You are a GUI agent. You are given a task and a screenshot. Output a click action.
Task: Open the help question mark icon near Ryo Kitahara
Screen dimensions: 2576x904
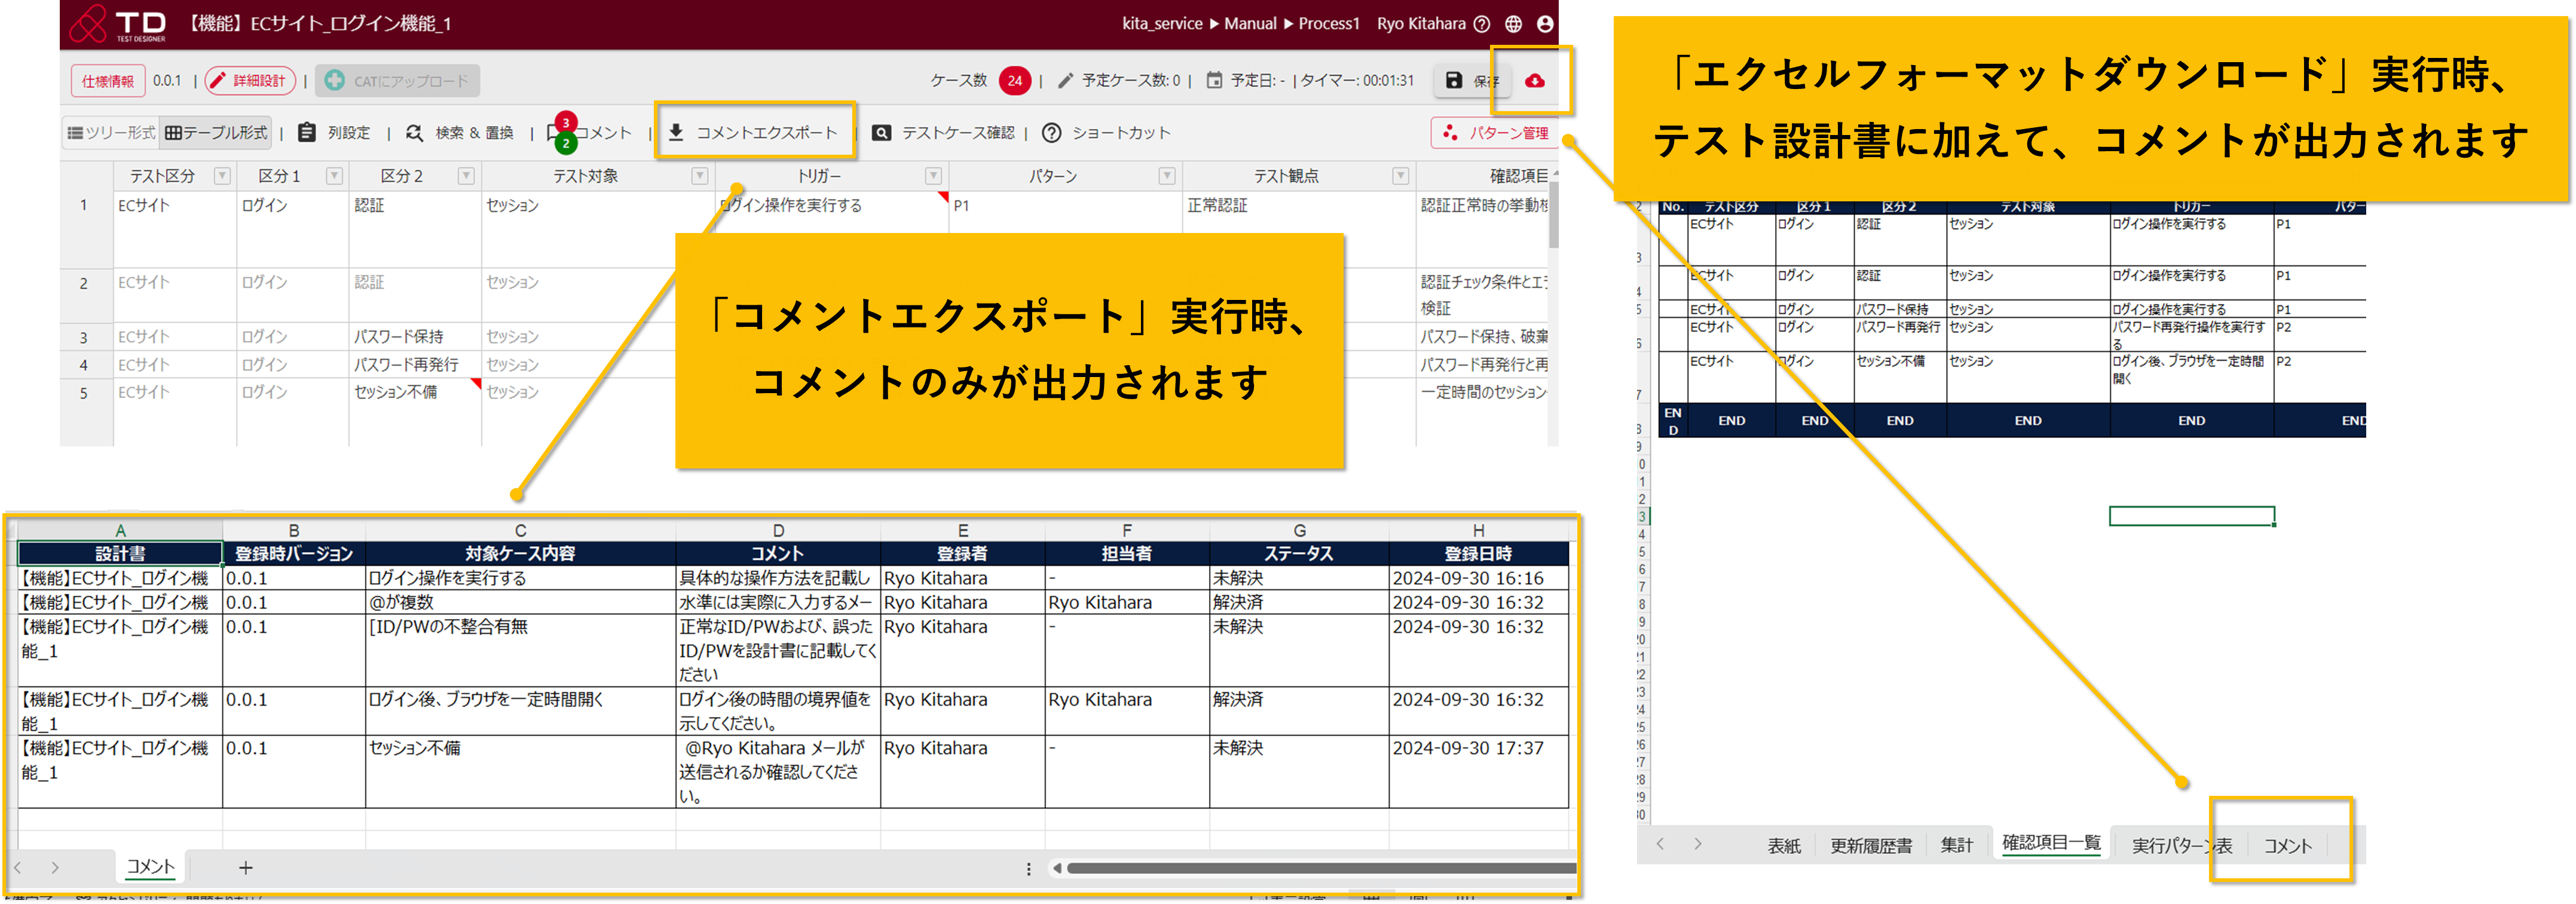click(1482, 24)
